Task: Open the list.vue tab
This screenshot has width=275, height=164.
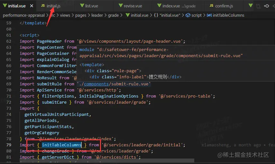Action: (x=92, y=6)
